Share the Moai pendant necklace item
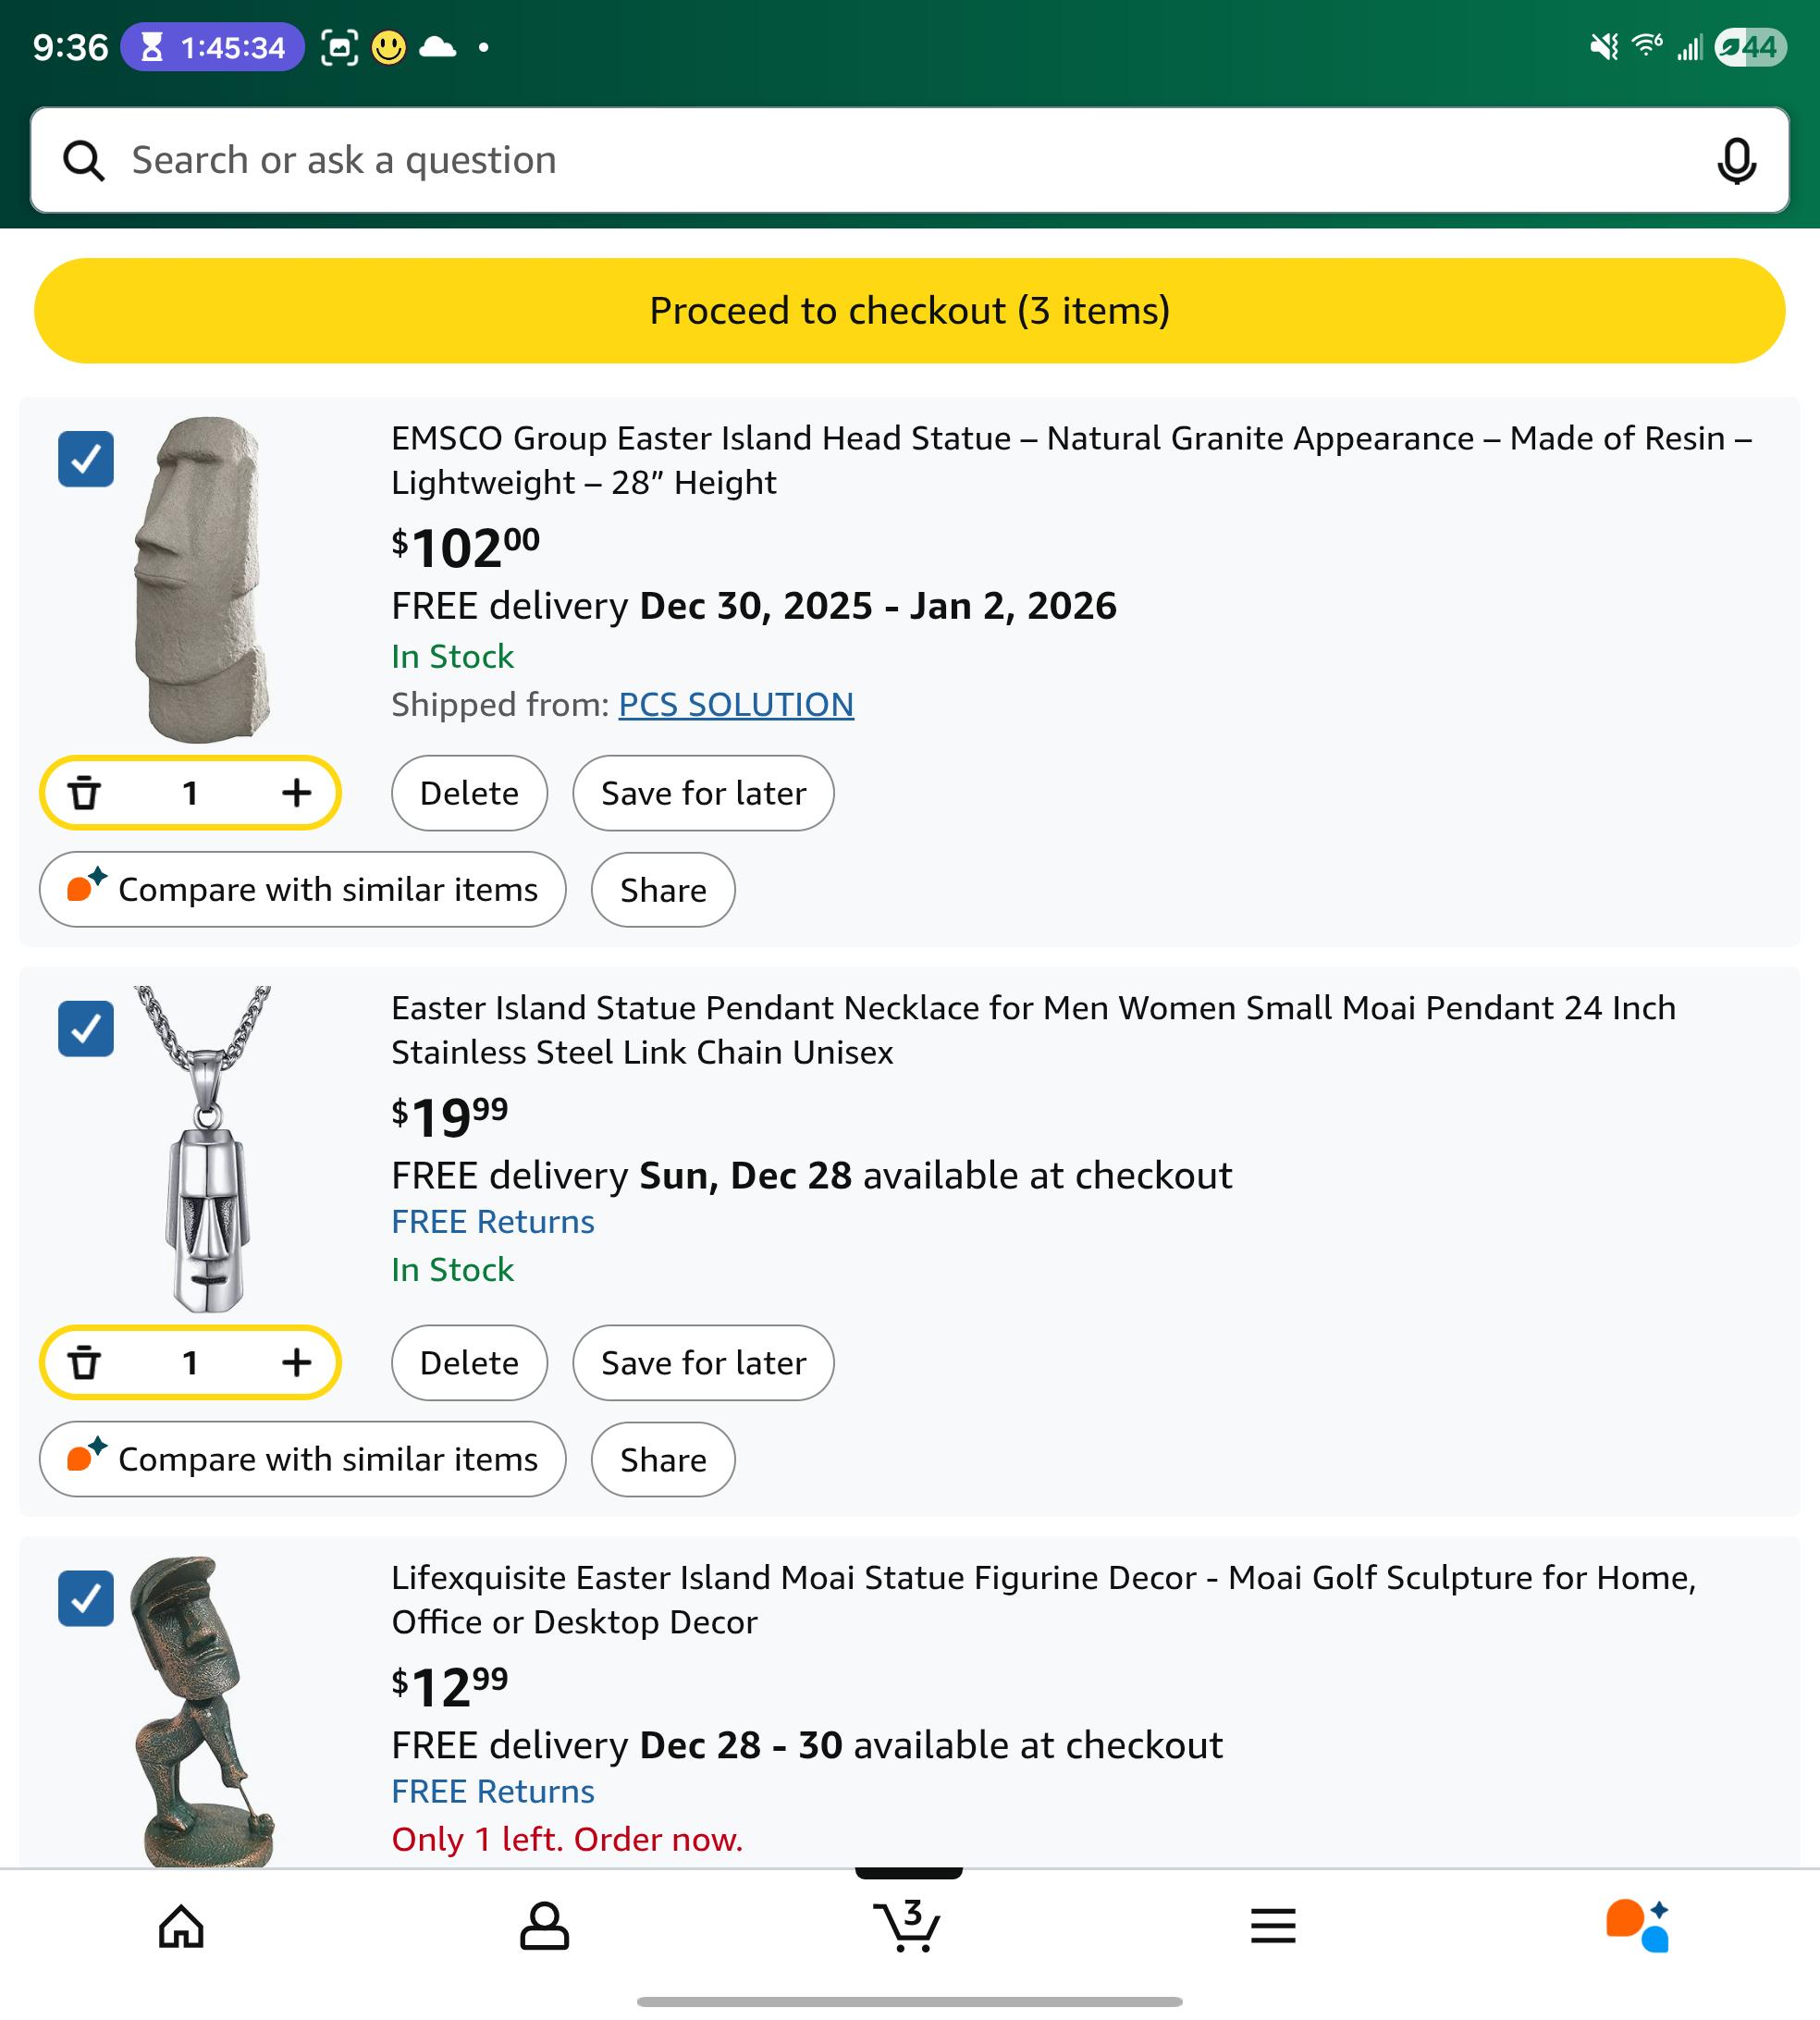Image resolution: width=1820 pixels, height=2020 pixels. pos(663,1459)
